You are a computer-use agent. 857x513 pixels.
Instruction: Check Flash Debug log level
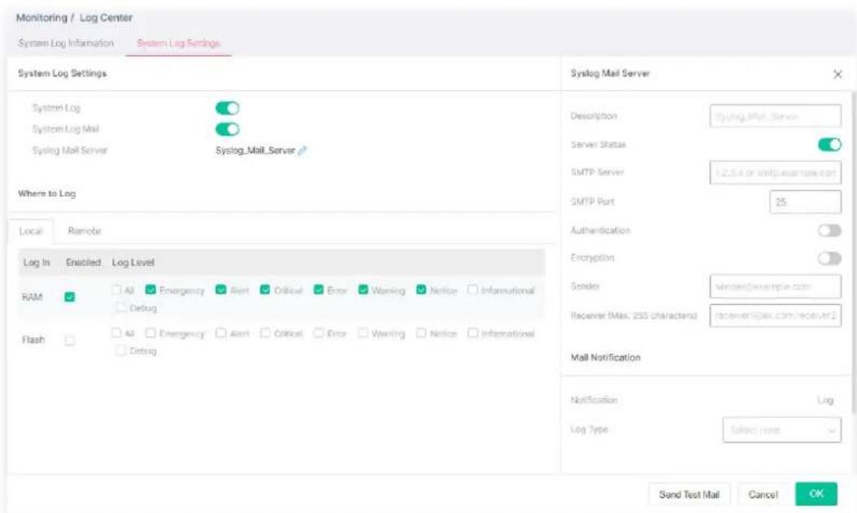[120, 351]
